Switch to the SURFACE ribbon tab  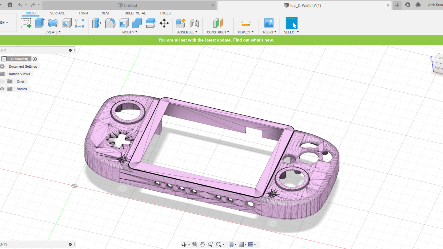(x=57, y=13)
